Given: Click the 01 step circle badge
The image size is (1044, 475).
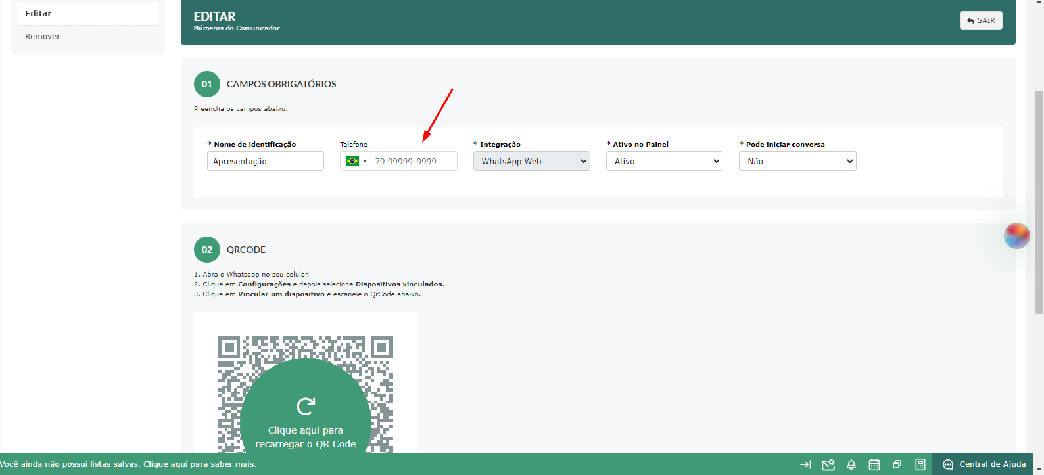Looking at the screenshot, I should point(207,84).
